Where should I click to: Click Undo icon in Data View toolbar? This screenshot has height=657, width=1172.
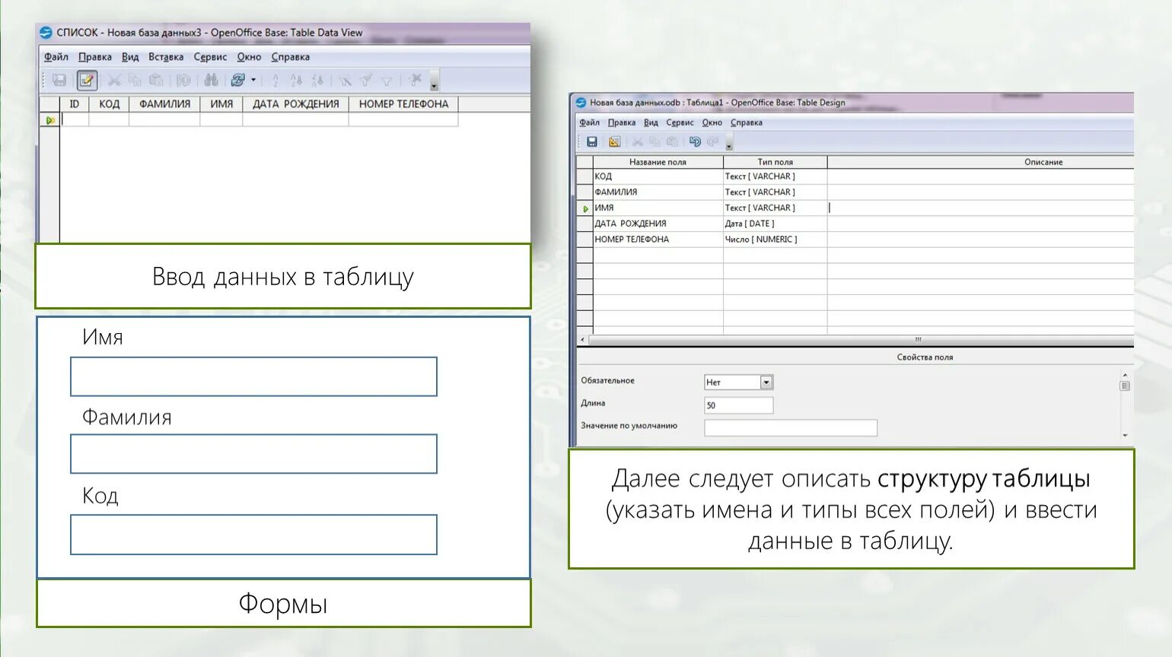183,80
